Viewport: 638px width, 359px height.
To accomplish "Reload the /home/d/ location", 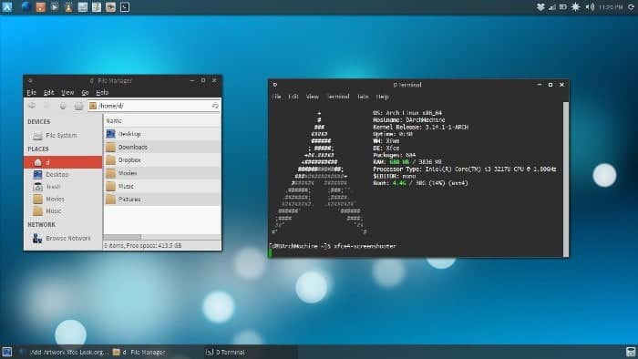I will point(215,106).
